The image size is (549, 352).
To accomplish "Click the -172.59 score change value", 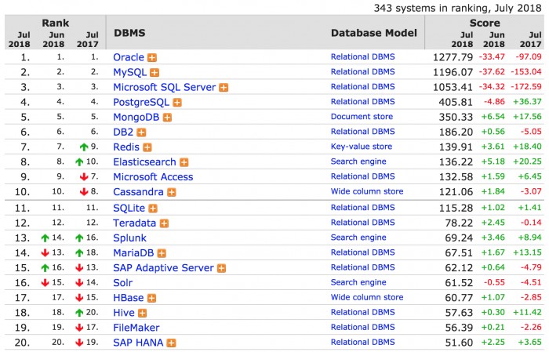I will click(526, 86).
